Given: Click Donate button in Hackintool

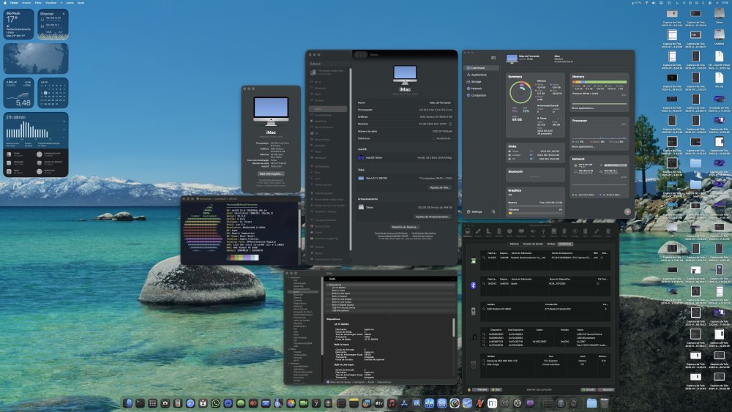Looking at the screenshot, I should (589, 389).
